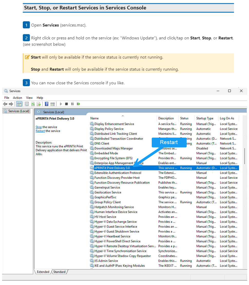Image resolution: width=249 pixels, height=285 pixels.
Task: Click the gear icon beside Hyper-V Heartbeat Service
Action: point(92,236)
